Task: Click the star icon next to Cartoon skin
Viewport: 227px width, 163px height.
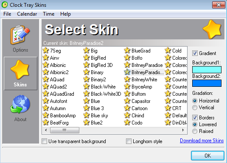Action: 127,108
